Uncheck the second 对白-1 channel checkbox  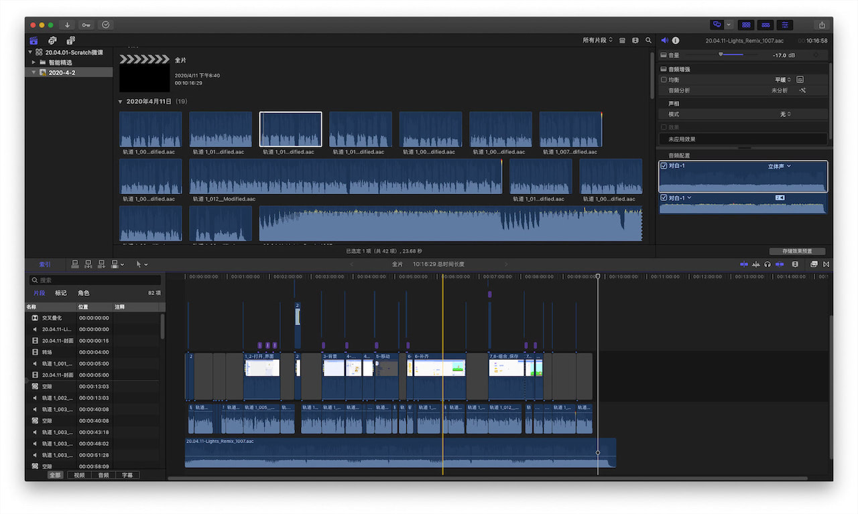click(x=664, y=198)
